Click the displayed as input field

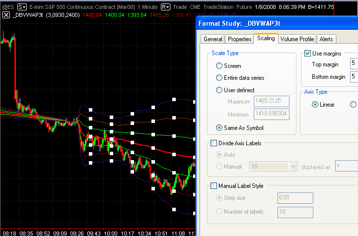(x=347, y=166)
